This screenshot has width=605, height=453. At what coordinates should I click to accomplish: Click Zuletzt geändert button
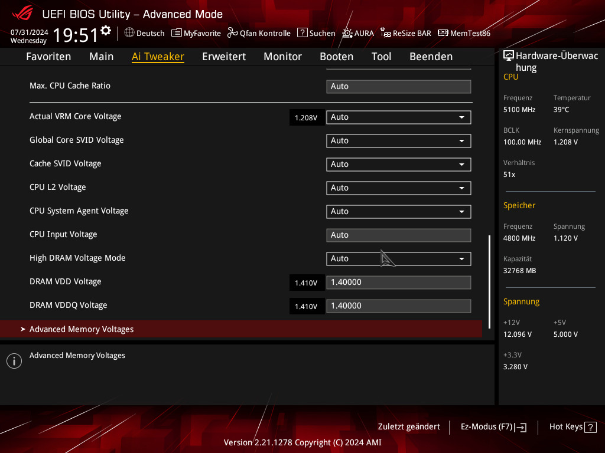409,426
